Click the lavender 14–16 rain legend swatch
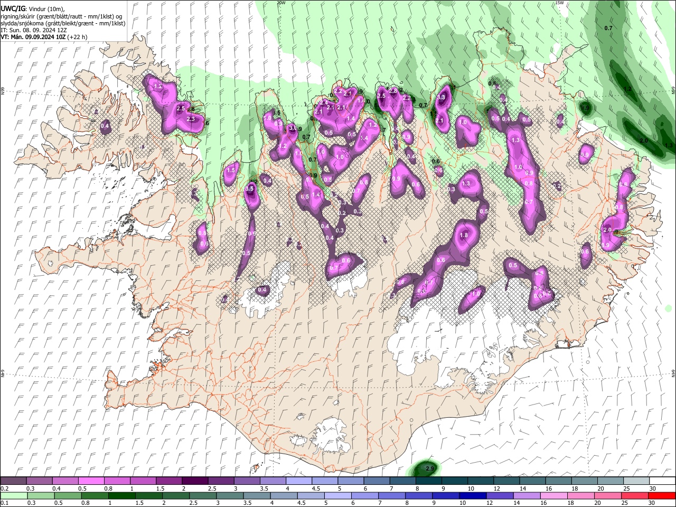Screen dimensions: 676x507 click(526, 495)
